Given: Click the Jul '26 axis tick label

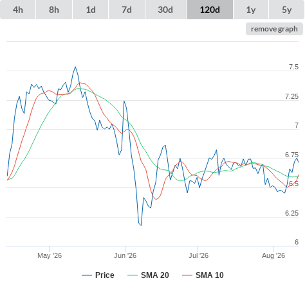Looking at the screenshot, I should [x=198, y=255].
